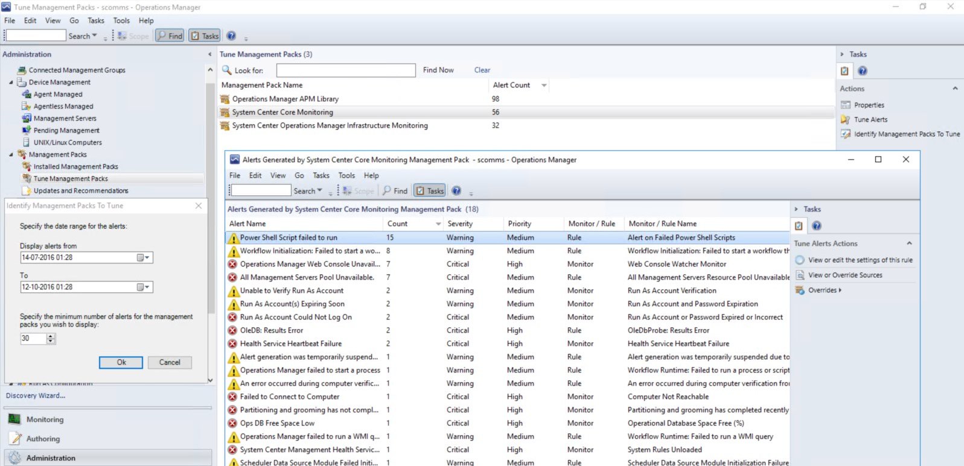Select Operations Manager APM Library row
Screen dimensions: 964x466
pyautogui.click(x=525, y=99)
